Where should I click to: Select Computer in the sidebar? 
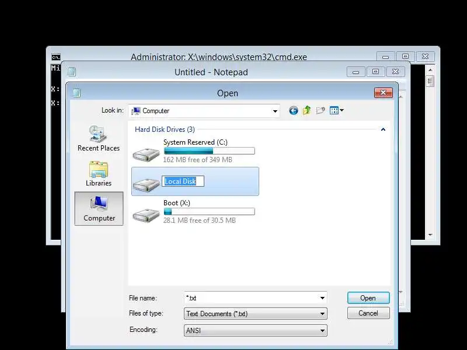[99, 209]
